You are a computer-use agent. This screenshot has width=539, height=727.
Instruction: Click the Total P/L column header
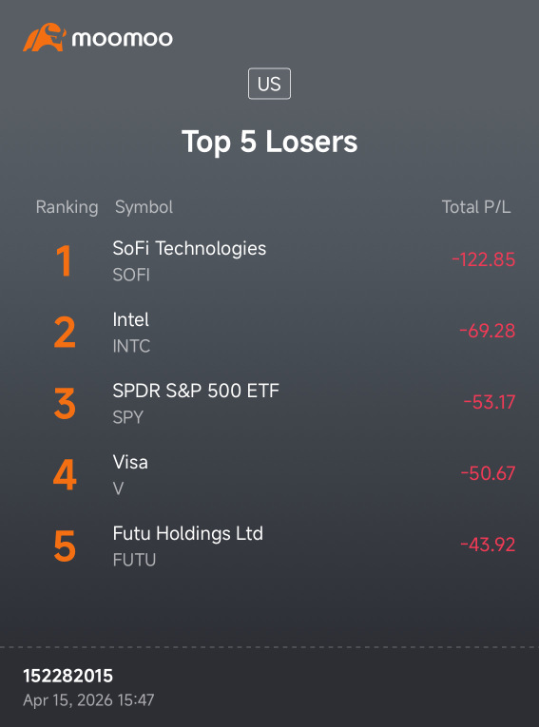coord(476,207)
